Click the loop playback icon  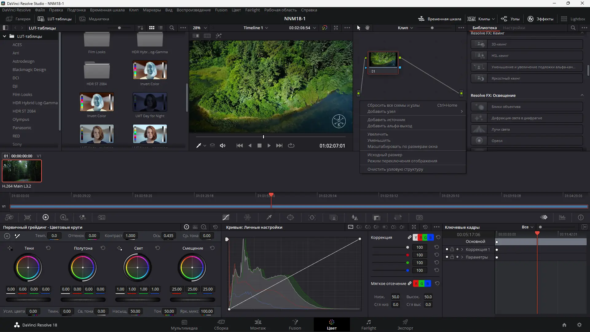click(x=291, y=146)
